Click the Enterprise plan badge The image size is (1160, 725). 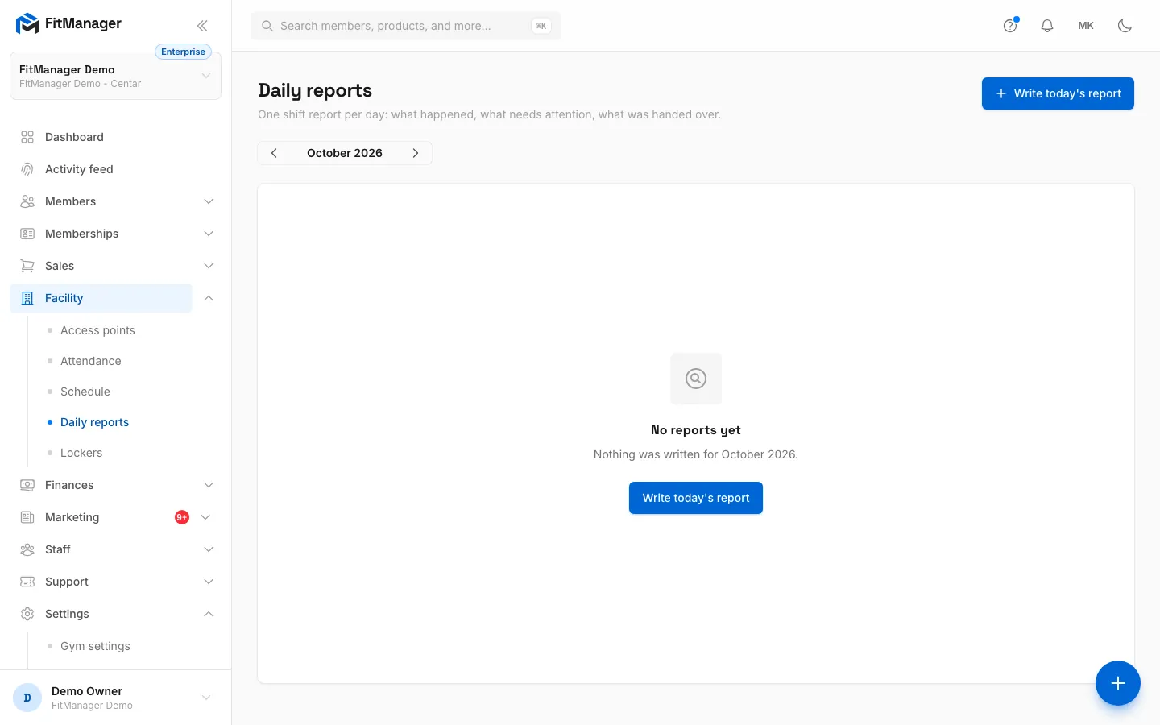click(x=183, y=52)
